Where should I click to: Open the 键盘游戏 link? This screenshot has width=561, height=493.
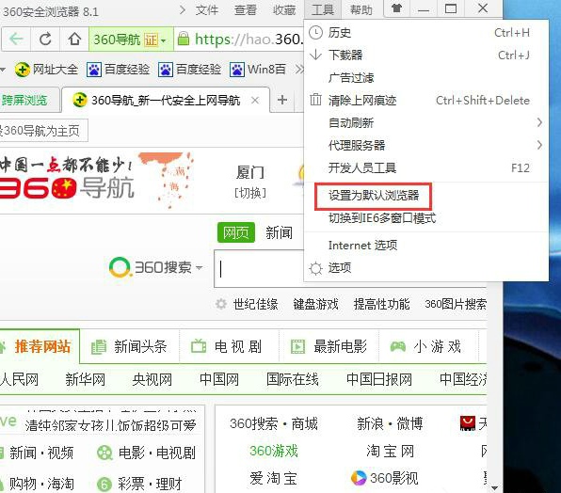click(x=315, y=304)
